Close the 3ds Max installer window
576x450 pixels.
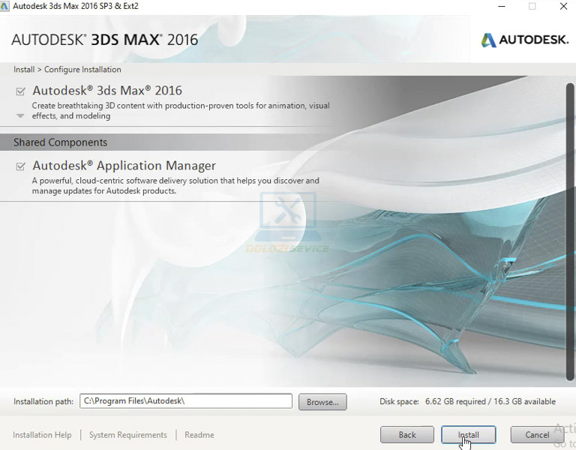coord(563,6)
